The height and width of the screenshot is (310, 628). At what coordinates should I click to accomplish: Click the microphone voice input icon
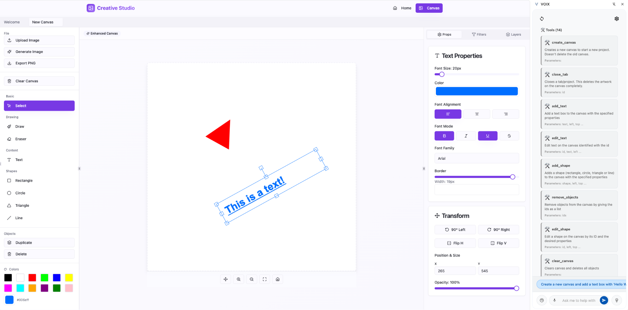(554, 301)
